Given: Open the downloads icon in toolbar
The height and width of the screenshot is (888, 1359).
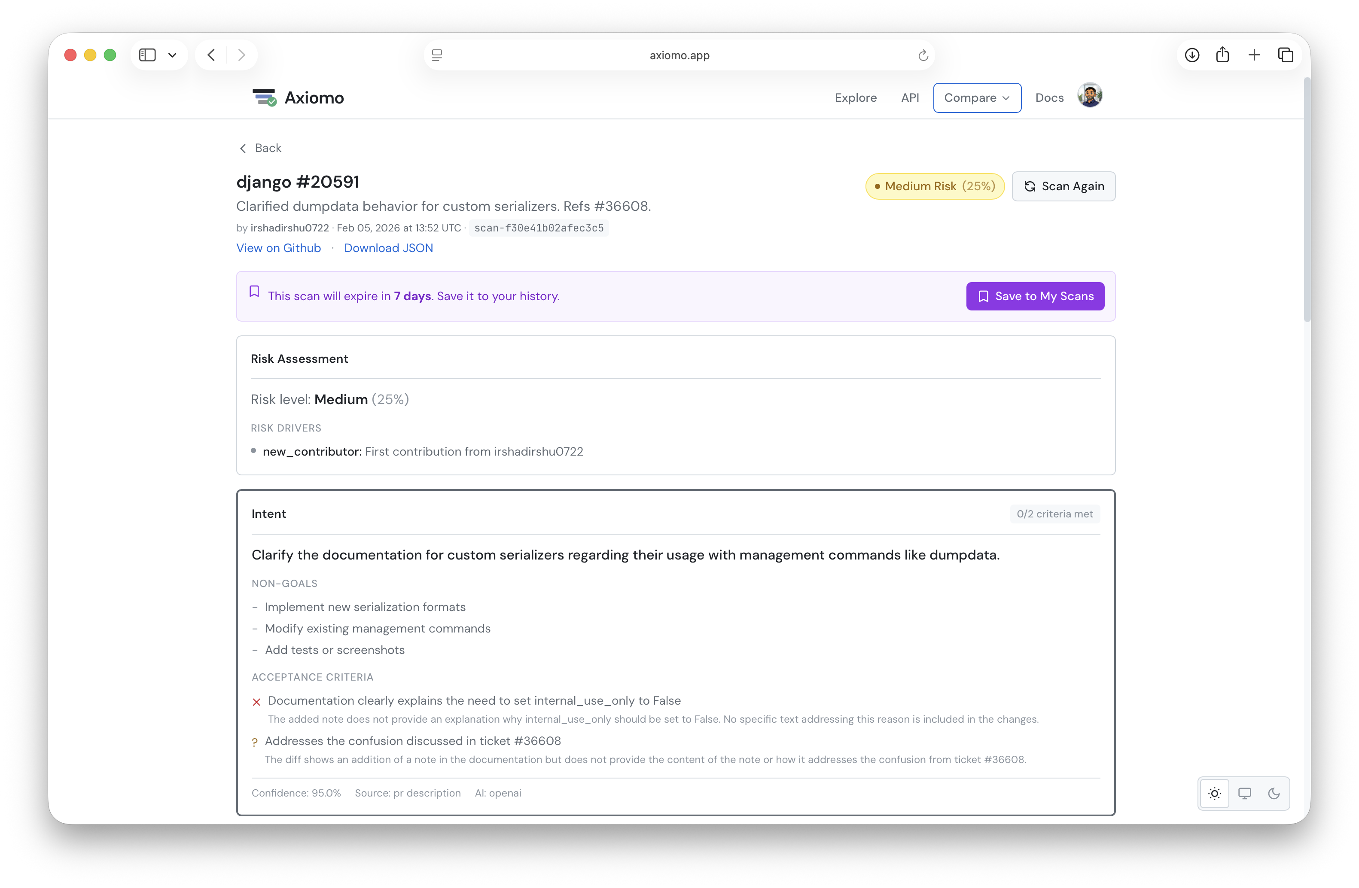Looking at the screenshot, I should 1191,55.
